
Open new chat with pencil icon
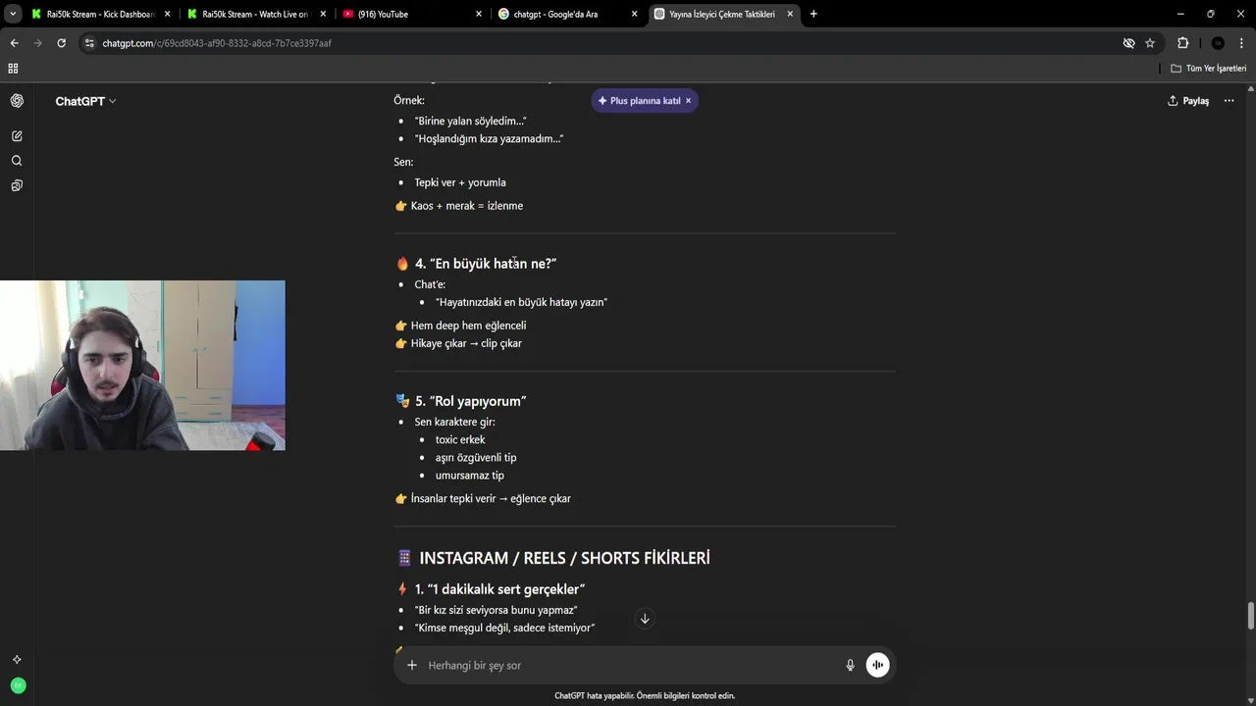click(x=17, y=136)
